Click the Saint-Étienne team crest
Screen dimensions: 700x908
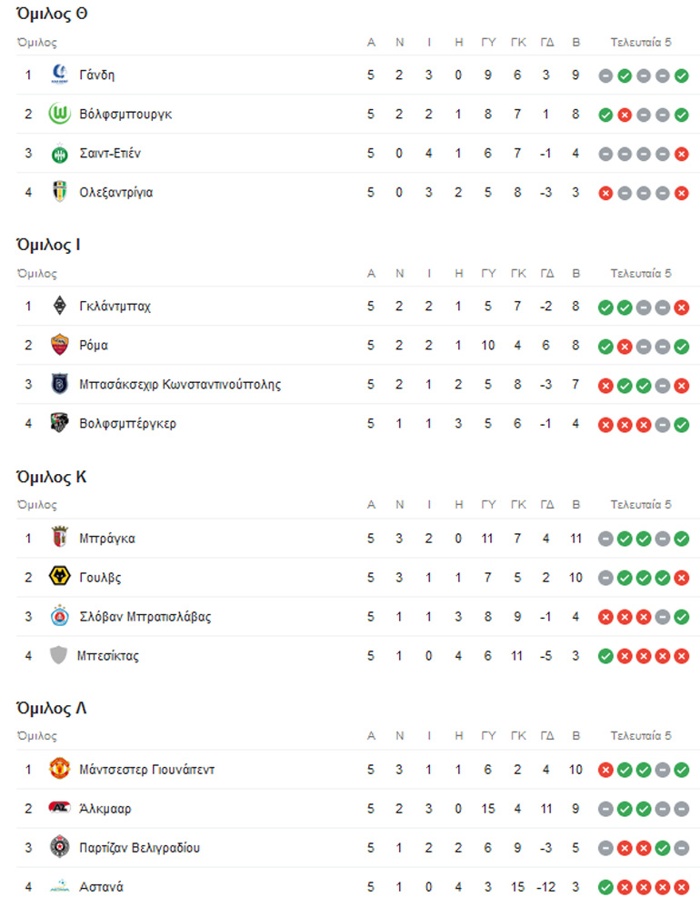pos(60,153)
